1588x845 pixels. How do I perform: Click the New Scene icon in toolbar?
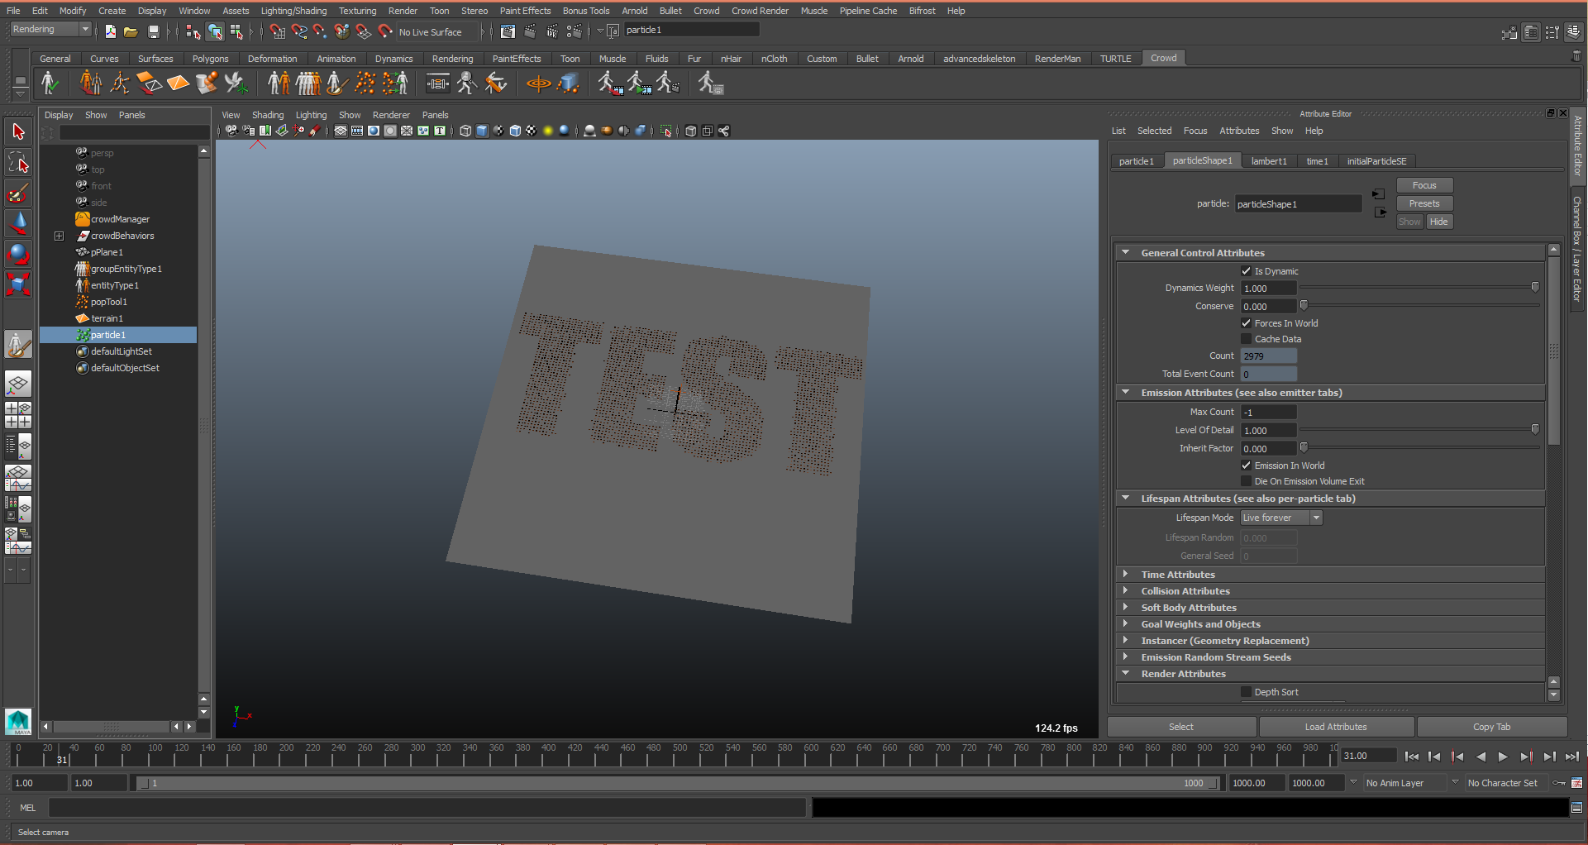click(110, 31)
